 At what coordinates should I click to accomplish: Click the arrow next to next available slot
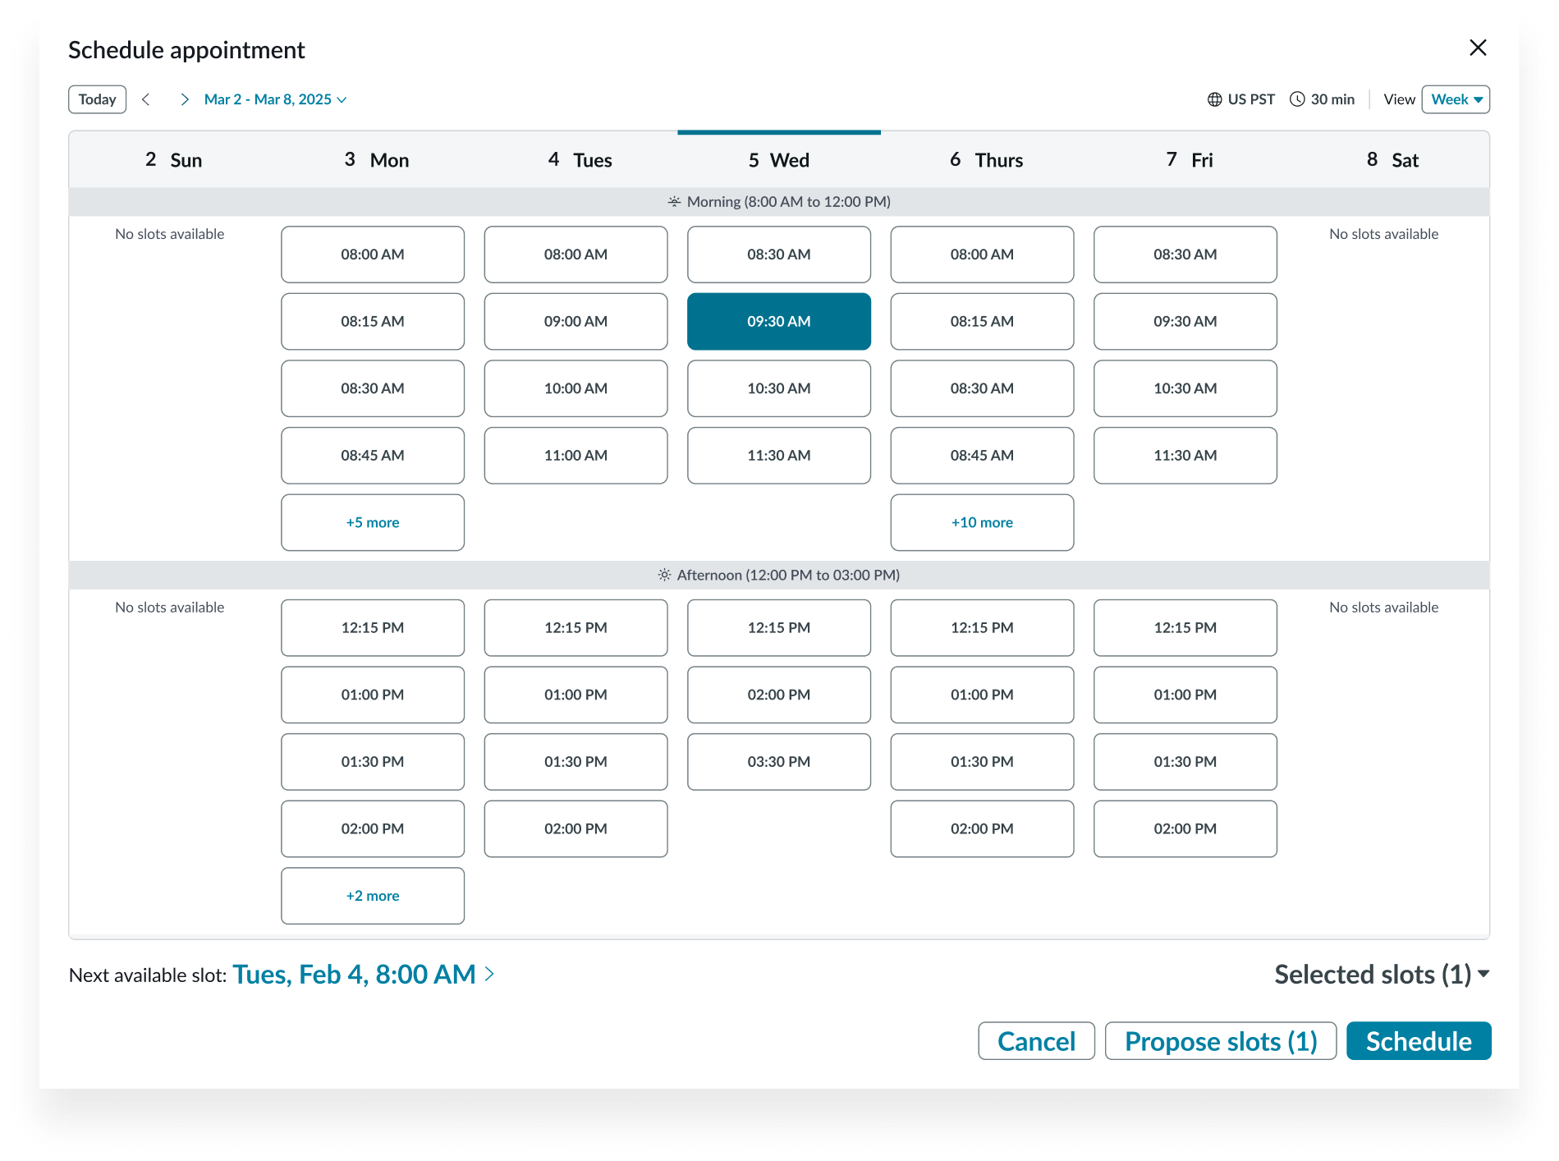click(x=490, y=974)
